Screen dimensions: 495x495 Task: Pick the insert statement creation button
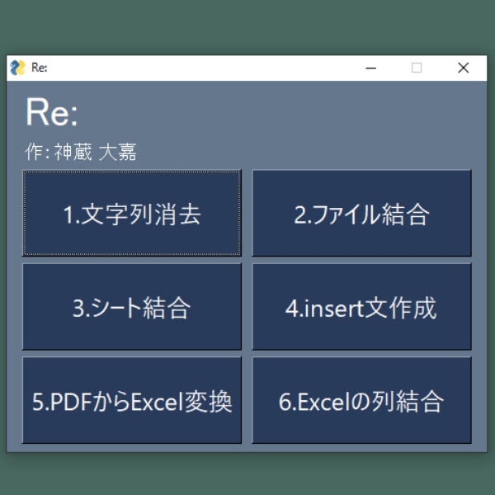(x=361, y=307)
